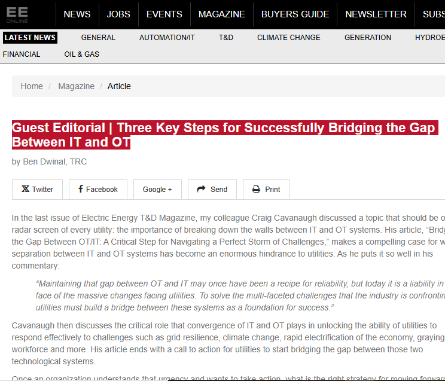This screenshot has width=445, height=381.
Task: Open the EVENTS menu
Action: point(164,14)
